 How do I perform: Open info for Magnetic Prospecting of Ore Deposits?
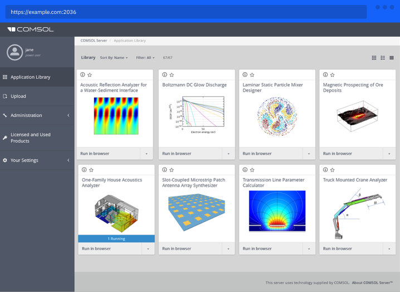click(325, 75)
